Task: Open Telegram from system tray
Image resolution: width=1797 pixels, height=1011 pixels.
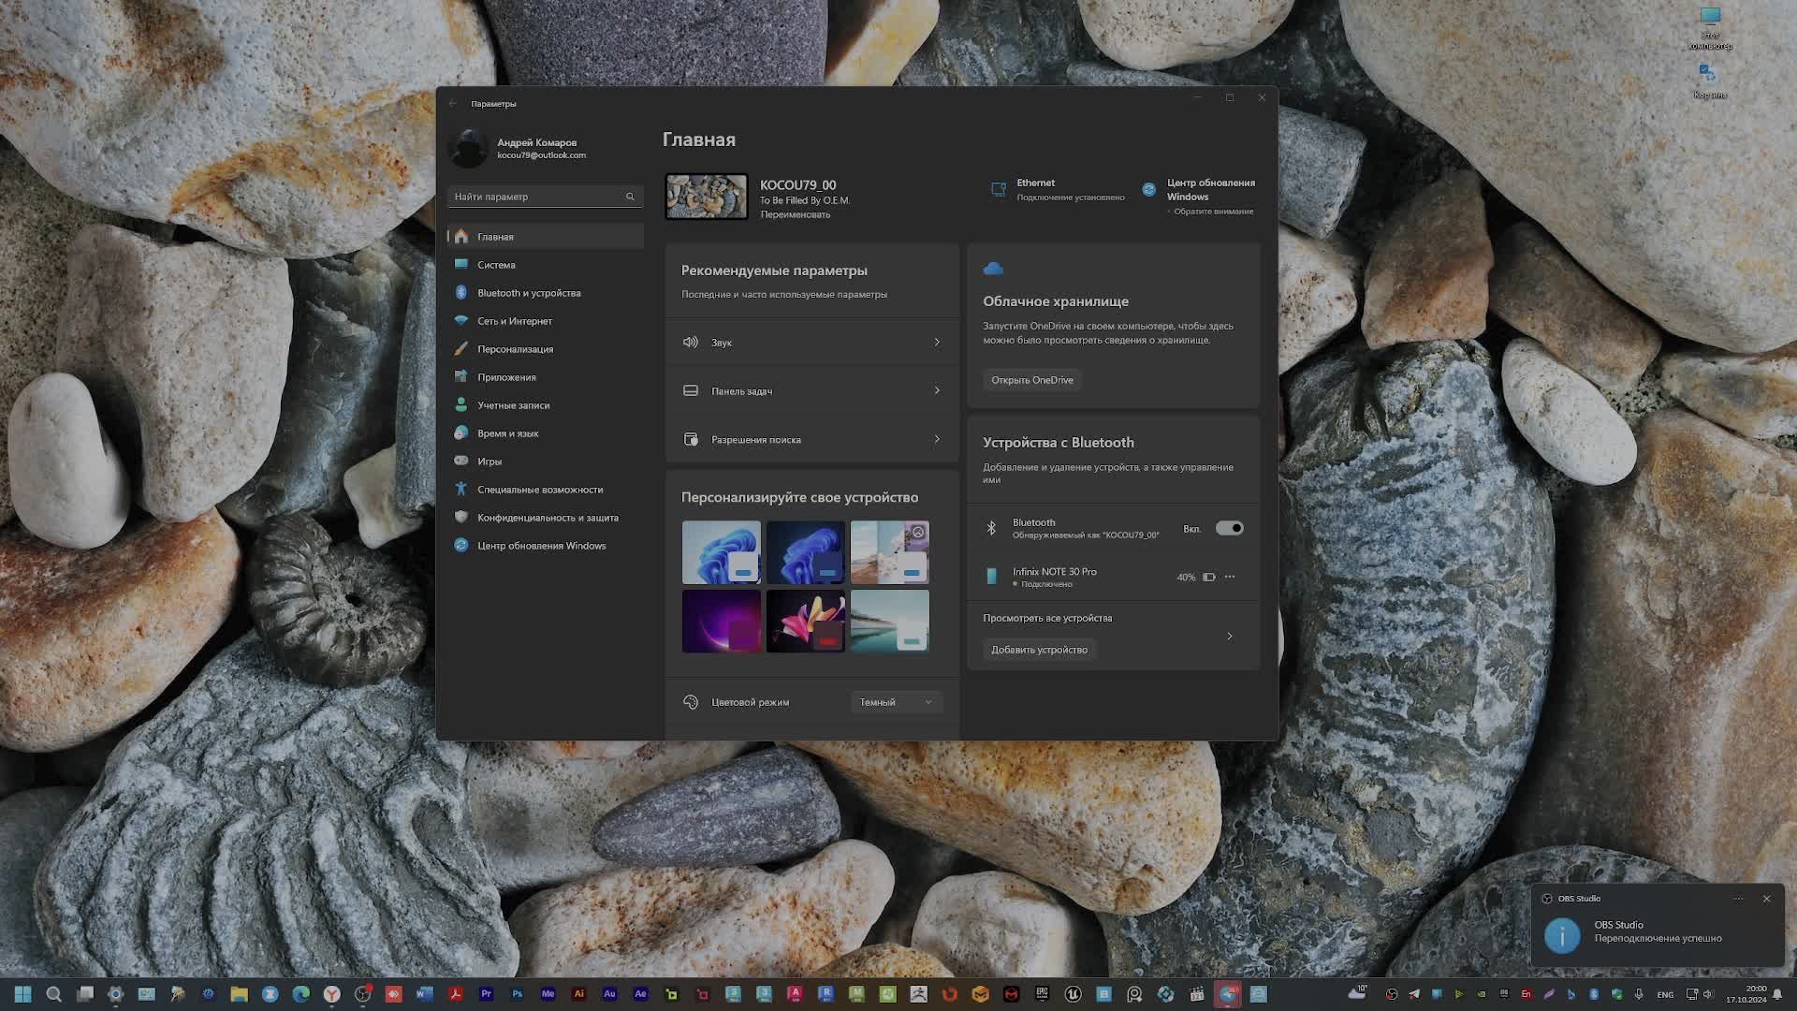Action: pos(1414,994)
